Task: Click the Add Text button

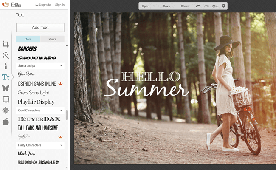Action: click(40, 28)
